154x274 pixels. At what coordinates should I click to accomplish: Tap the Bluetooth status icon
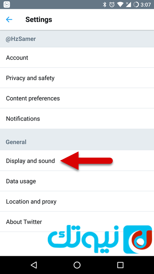[x=104, y=5]
